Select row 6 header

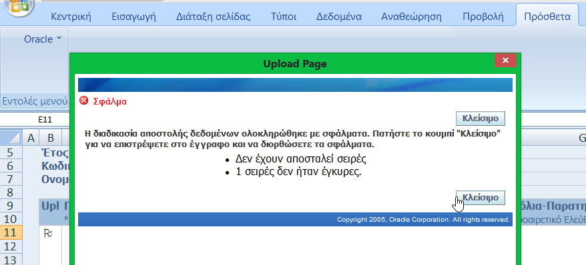pyautogui.click(x=11, y=166)
